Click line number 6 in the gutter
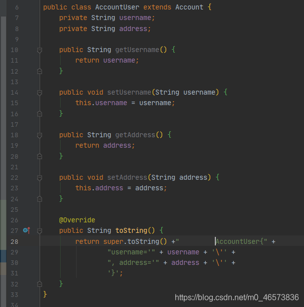This screenshot has height=307, width=304. point(17,8)
